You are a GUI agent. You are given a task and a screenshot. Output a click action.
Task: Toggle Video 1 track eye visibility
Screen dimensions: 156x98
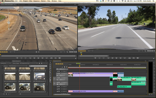tap(57, 78)
